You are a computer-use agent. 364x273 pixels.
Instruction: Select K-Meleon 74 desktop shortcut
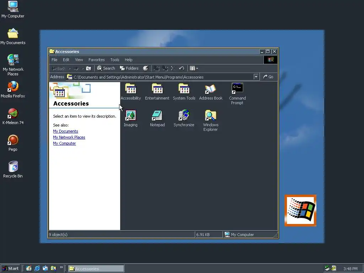13,116
